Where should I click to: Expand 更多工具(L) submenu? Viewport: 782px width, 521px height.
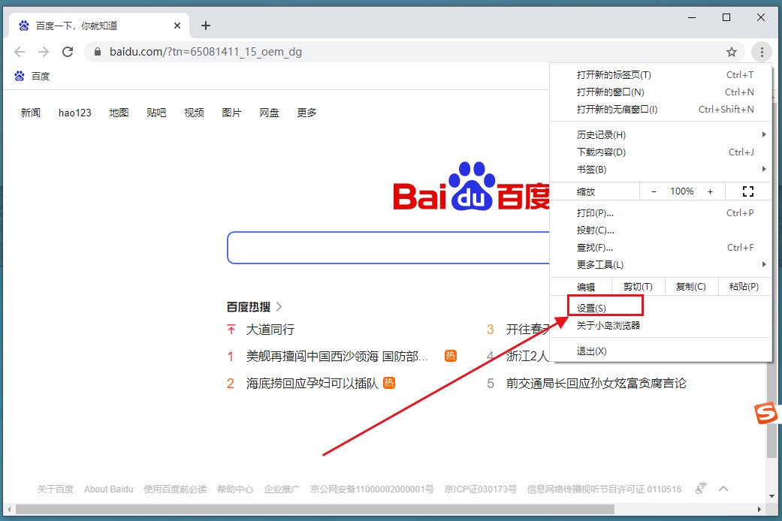(661, 265)
